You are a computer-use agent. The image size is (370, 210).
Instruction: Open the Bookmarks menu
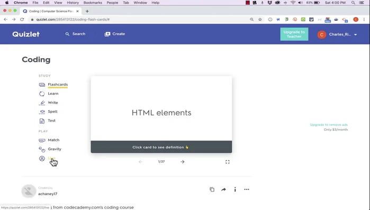point(93,3)
